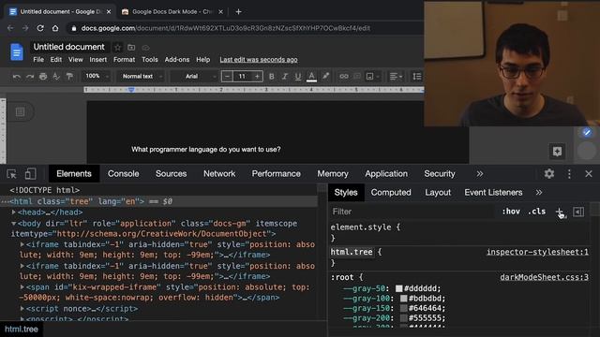Open the text alignment dropdown
Image resolution: width=600 pixels, height=337 pixels.
pyautogui.click(x=396, y=77)
